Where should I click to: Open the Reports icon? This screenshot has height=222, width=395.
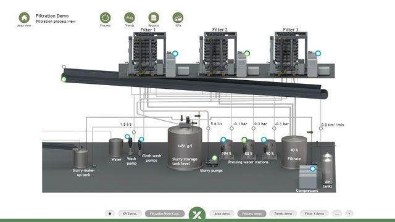click(x=154, y=18)
